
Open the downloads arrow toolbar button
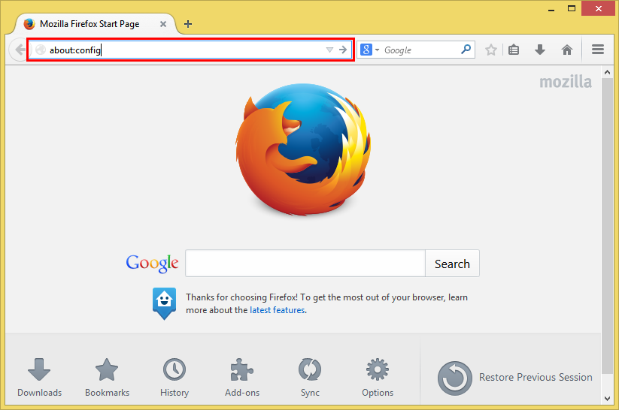point(540,50)
